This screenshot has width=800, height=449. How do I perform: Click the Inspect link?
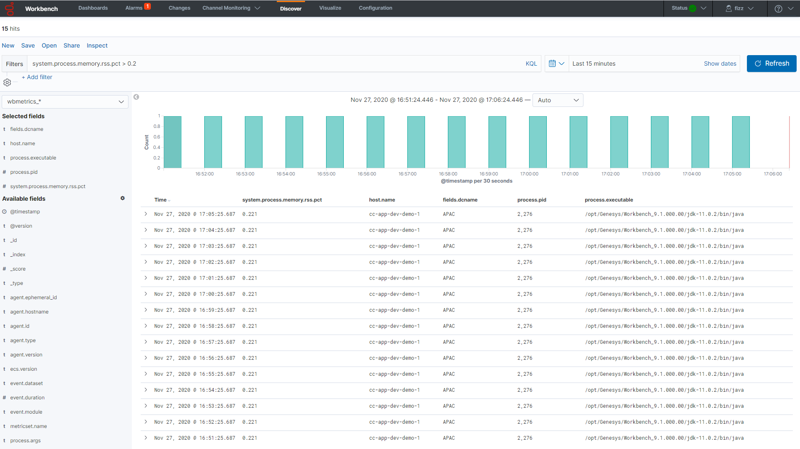97,45
